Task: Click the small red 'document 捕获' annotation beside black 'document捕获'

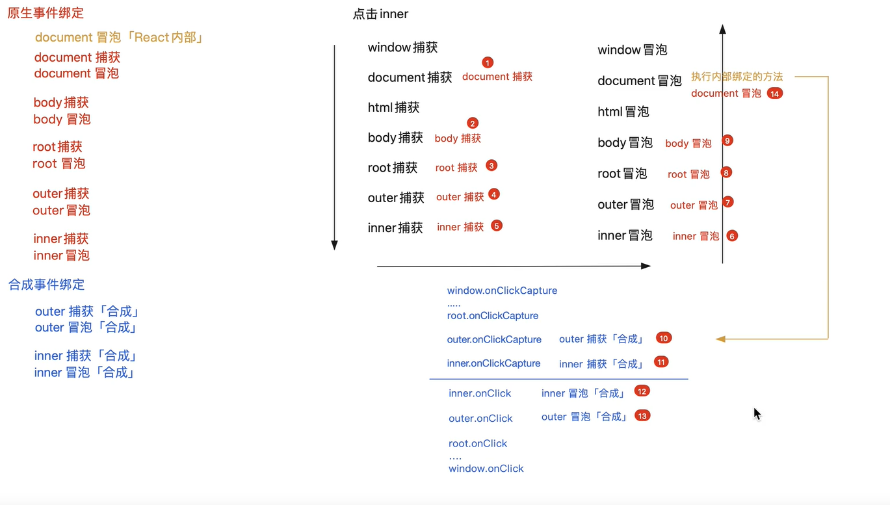Action: 497,77
